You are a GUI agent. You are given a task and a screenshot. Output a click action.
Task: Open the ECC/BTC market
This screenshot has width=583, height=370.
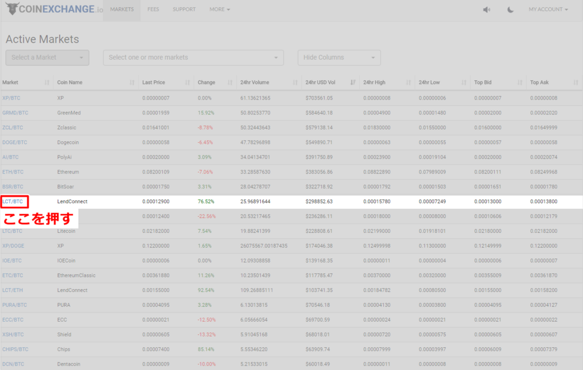point(13,320)
